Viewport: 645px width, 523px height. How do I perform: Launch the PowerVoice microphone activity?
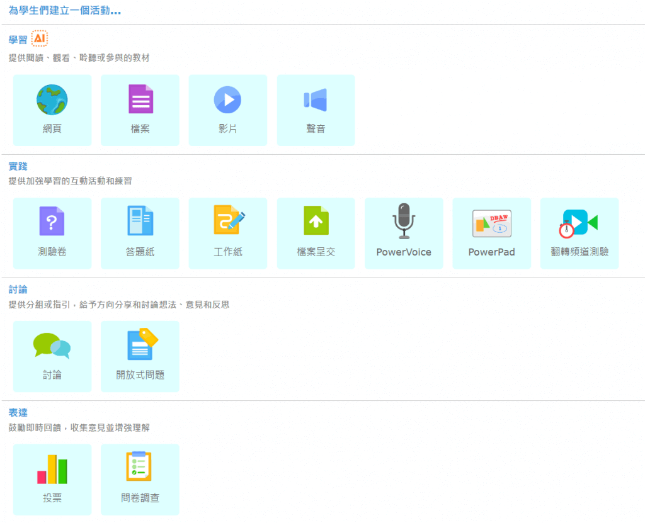(404, 233)
